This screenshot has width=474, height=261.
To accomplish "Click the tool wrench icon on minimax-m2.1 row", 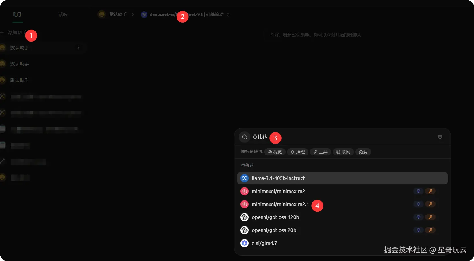I will pos(430,204).
